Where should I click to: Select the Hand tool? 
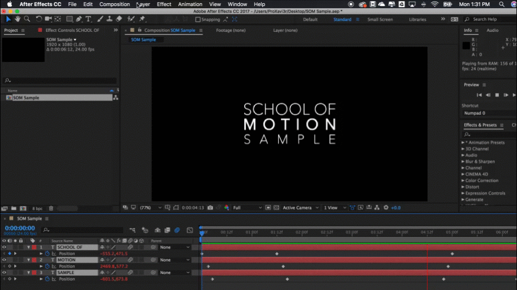pyautogui.click(x=18, y=19)
